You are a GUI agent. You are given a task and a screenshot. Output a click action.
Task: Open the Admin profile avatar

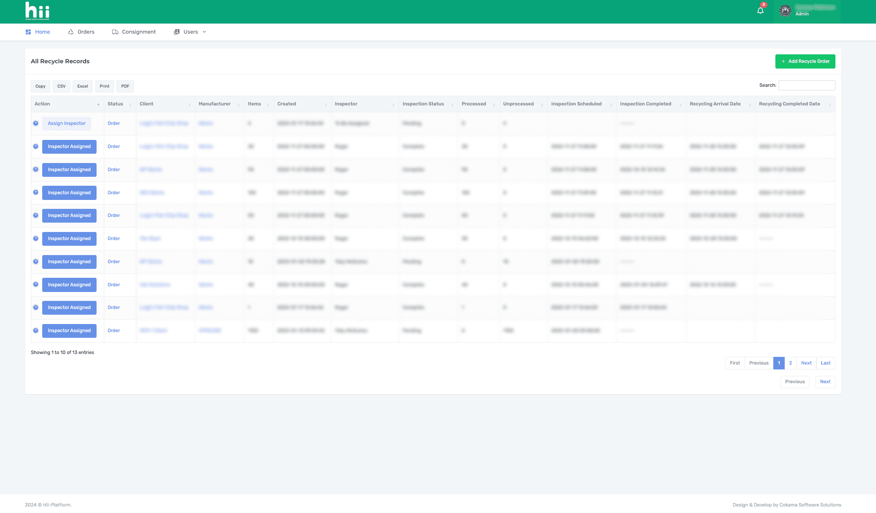[785, 11]
